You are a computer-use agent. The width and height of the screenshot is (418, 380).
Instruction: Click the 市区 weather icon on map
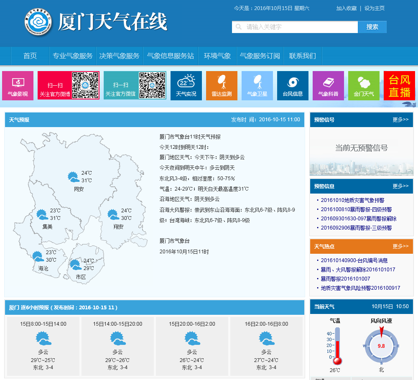point(75,265)
